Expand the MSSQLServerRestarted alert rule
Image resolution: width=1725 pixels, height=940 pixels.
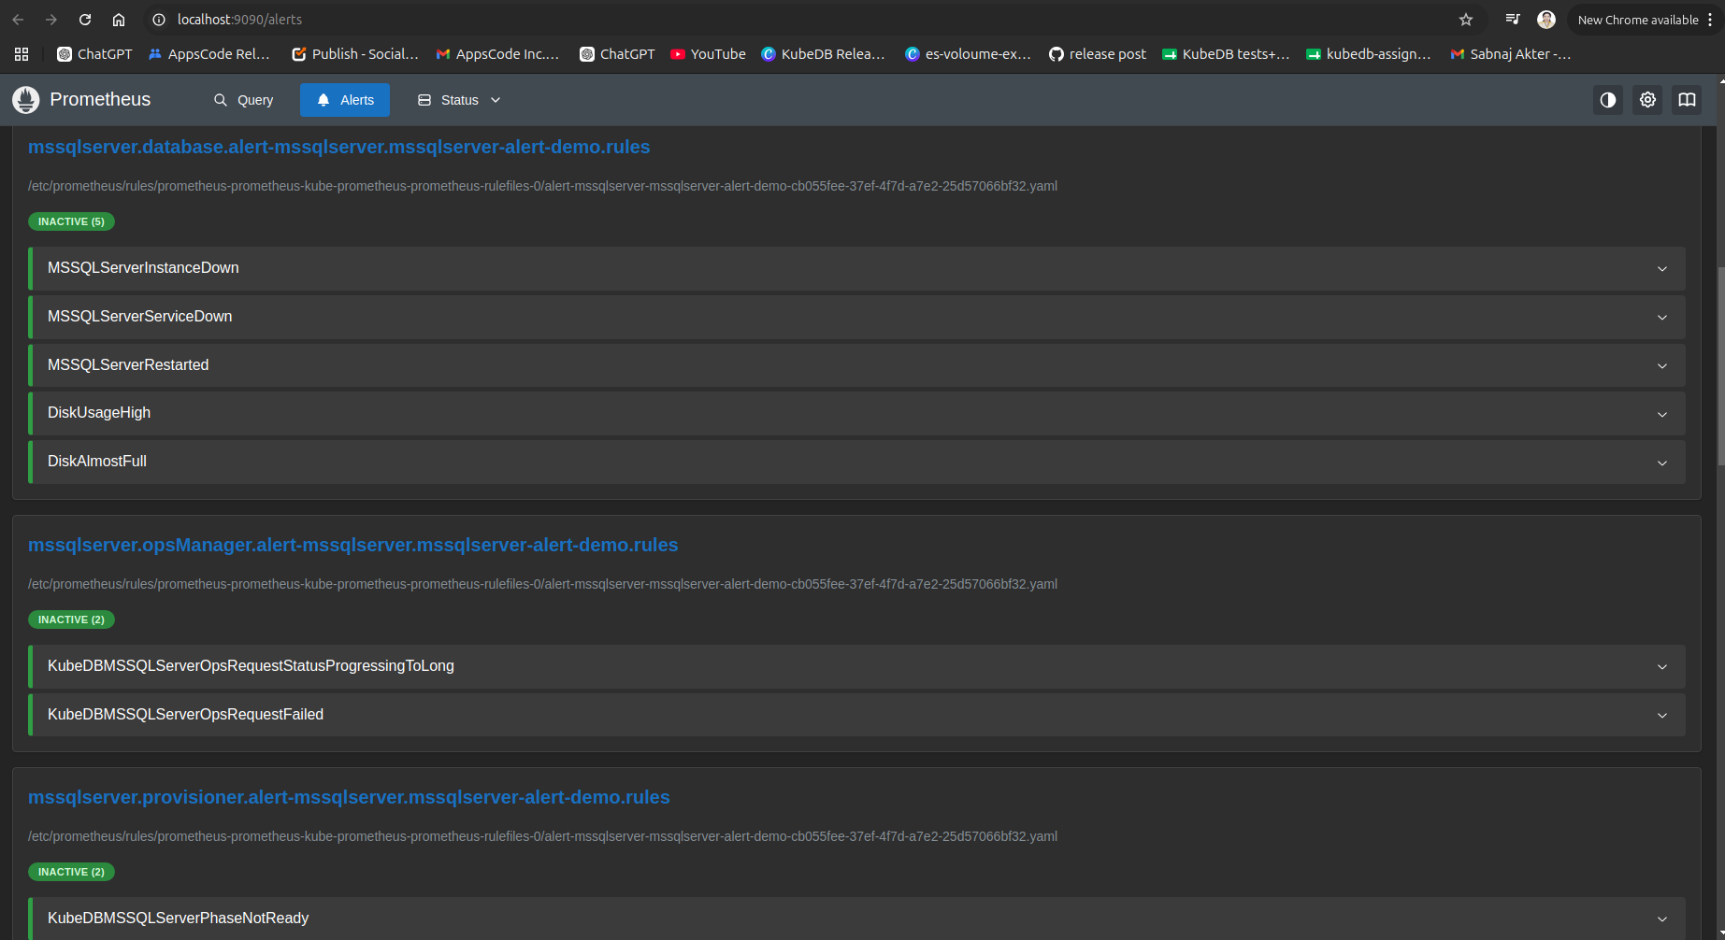pyautogui.click(x=857, y=365)
